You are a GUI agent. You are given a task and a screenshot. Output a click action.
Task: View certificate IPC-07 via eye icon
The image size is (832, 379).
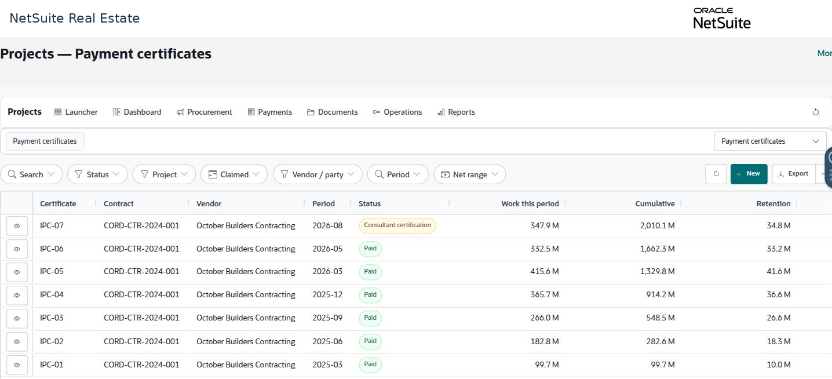pyautogui.click(x=17, y=226)
